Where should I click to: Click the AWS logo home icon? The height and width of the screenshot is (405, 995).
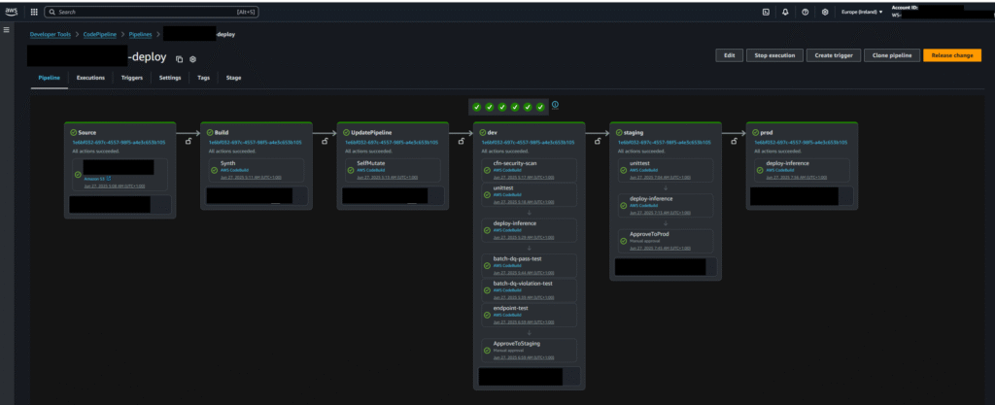click(x=12, y=12)
